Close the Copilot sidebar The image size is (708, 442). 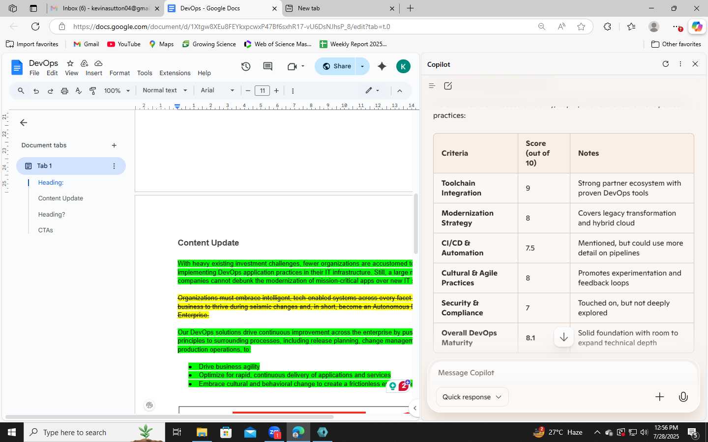click(x=695, y=64)
